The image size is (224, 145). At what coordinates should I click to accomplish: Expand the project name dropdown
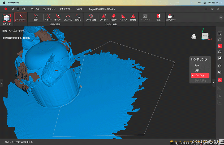[114, 9]
